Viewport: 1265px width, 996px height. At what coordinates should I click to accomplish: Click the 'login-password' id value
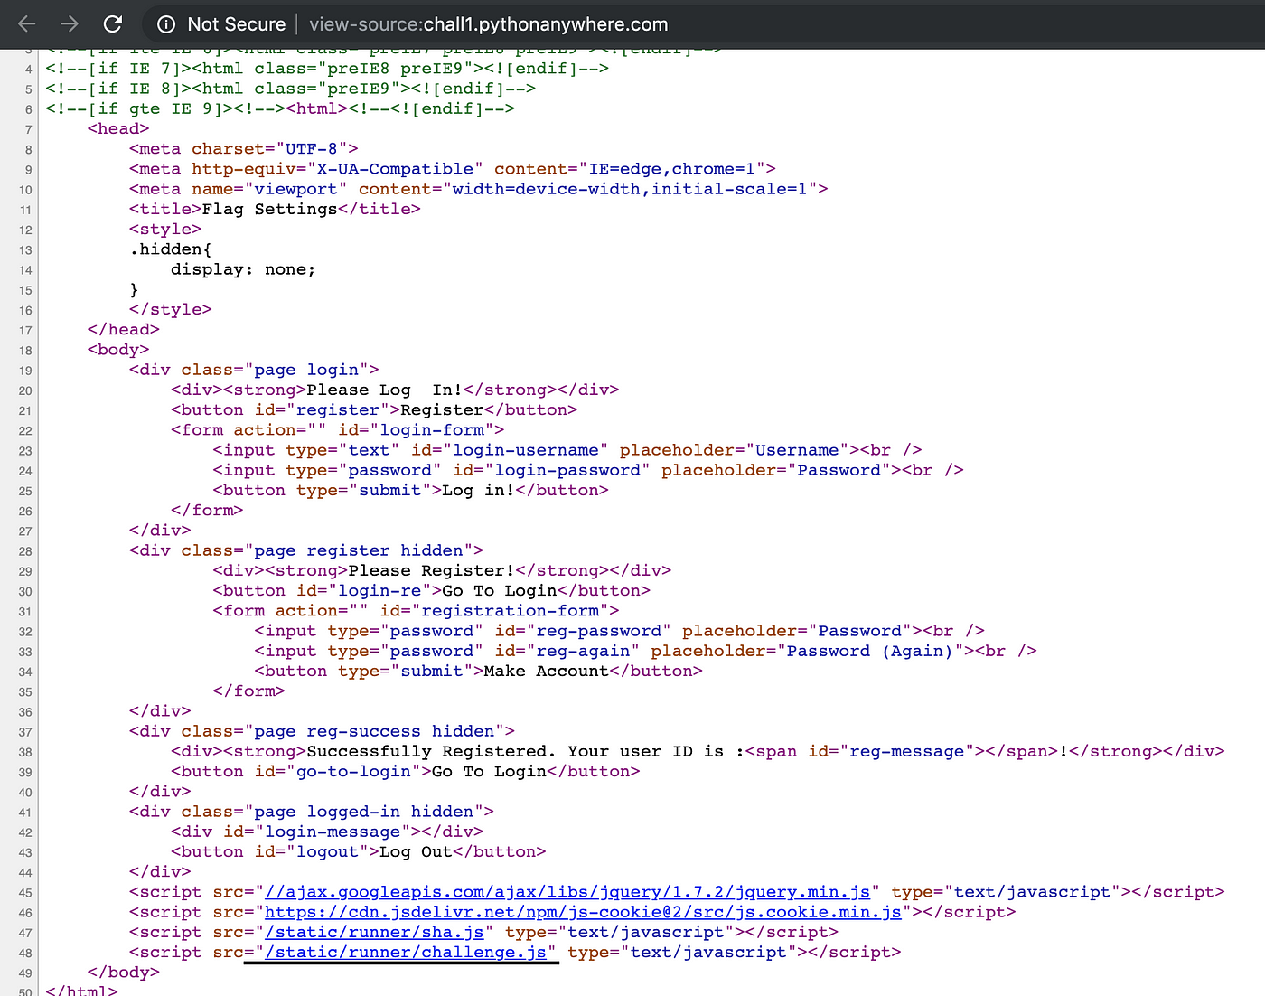(567, 470)
